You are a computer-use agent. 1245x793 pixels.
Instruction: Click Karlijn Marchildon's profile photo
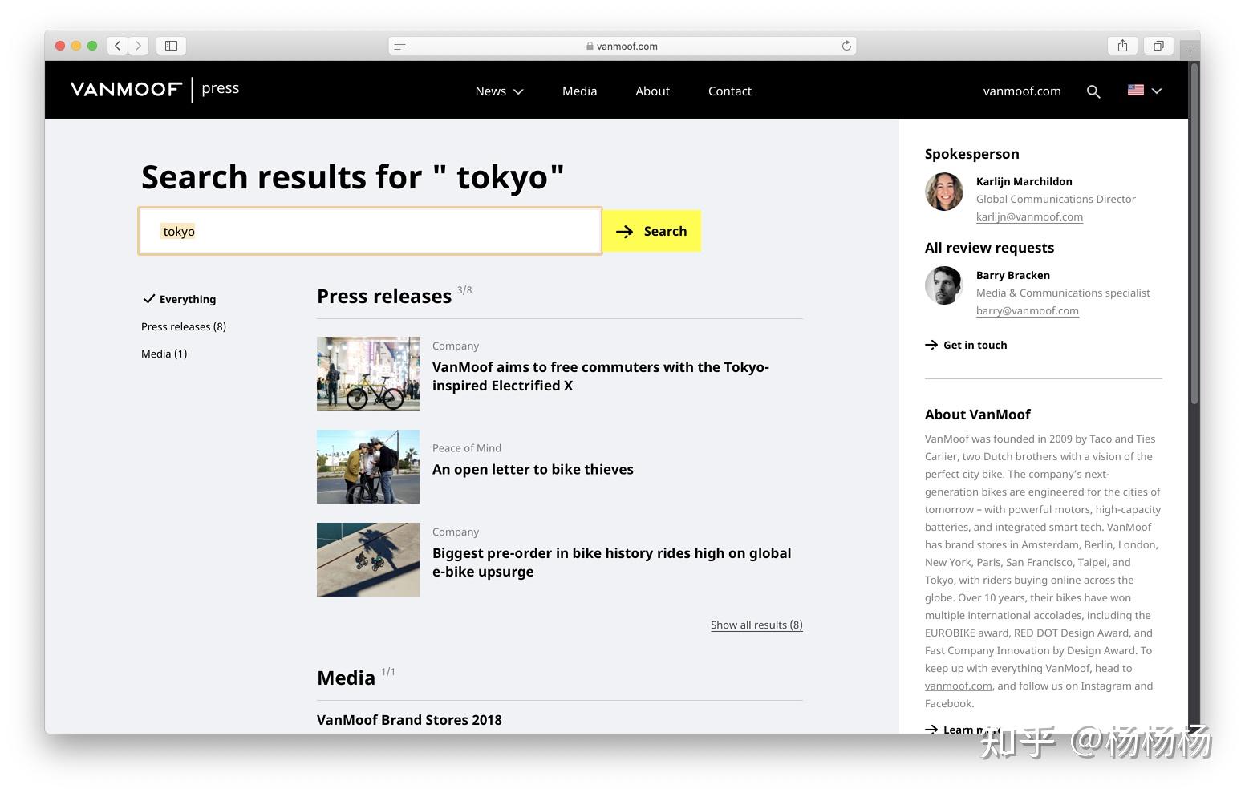pos(944,192)
